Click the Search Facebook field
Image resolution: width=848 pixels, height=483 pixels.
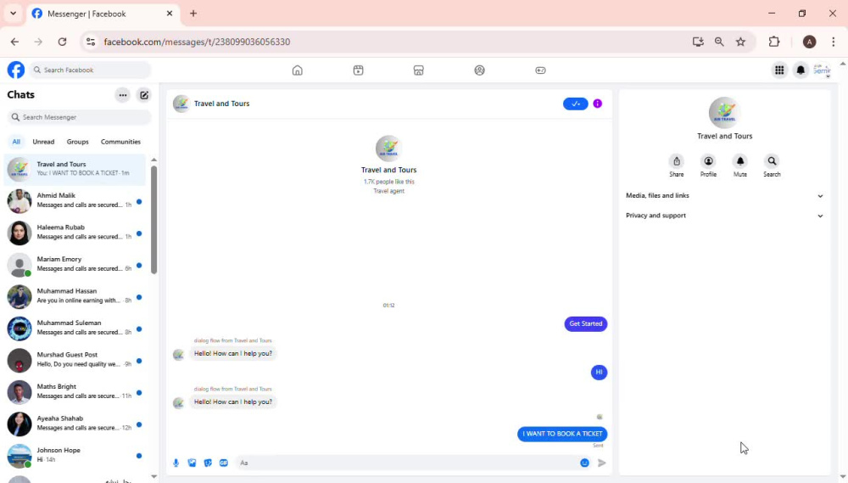(x=91, y=70)
